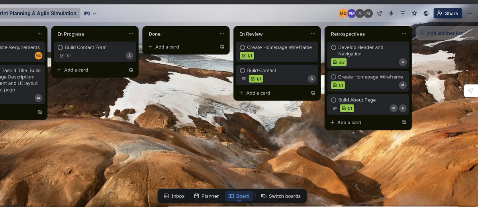Create card from template in Retrospectives
The height and width of the screenshot is (207, 478).
coord(404,122)
